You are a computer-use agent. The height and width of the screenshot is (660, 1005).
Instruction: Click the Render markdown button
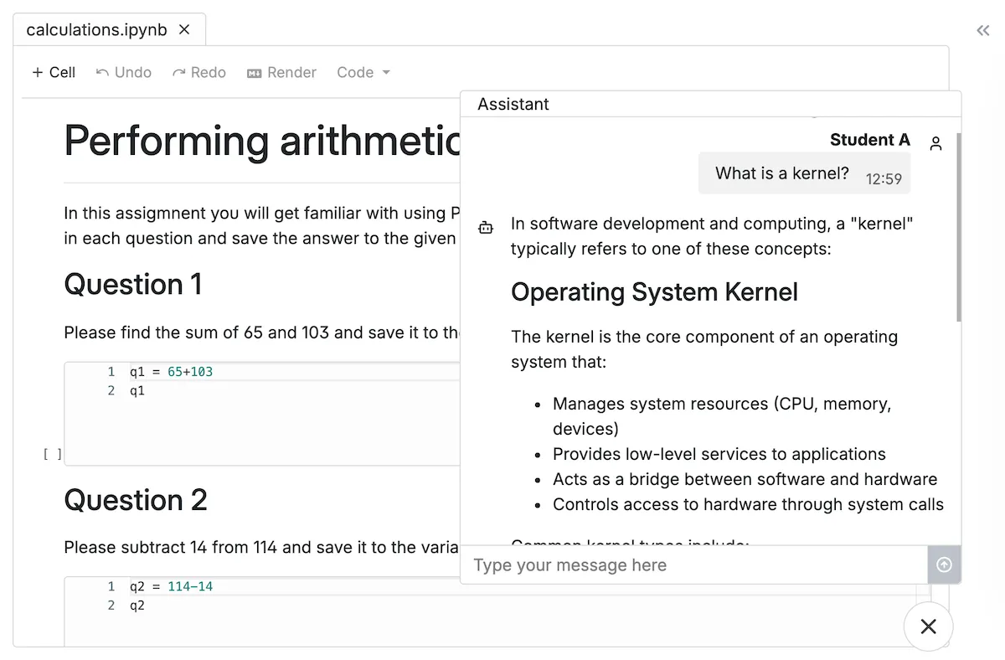282,73
